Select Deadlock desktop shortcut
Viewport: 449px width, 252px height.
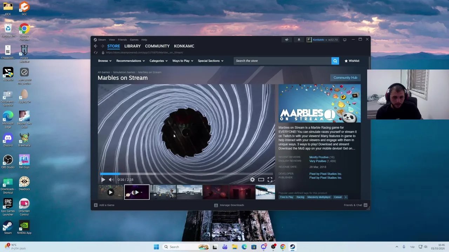point(24,184)
